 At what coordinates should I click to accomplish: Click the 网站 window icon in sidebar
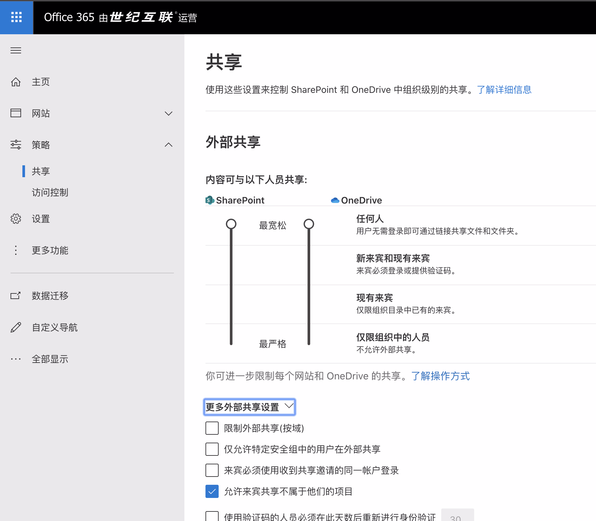click(x=16, y=113)
